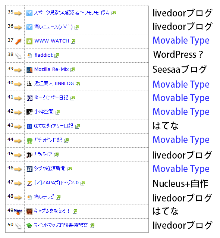Click the yellow steady arrow at rank 35

[x=18, y=13]
